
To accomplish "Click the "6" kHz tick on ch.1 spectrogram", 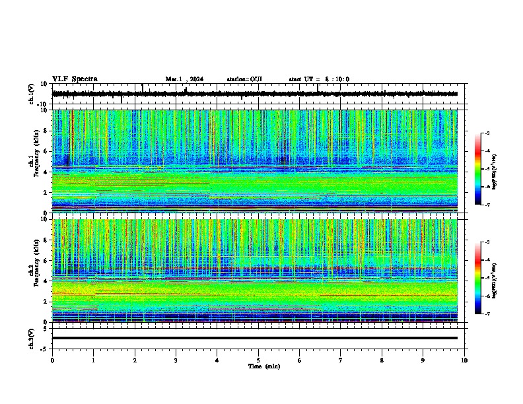I will pos(46,151).
